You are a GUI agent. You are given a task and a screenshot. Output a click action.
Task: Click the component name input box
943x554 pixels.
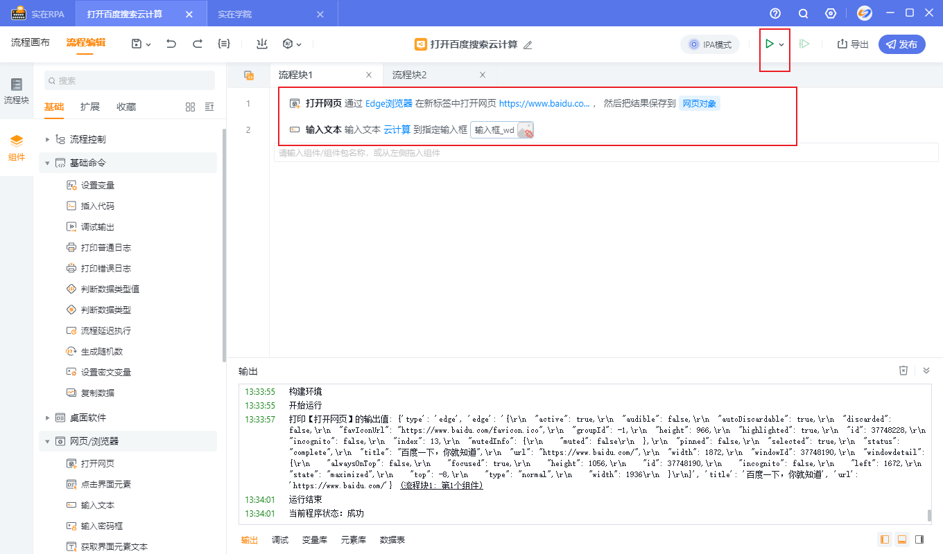point(606,152)
